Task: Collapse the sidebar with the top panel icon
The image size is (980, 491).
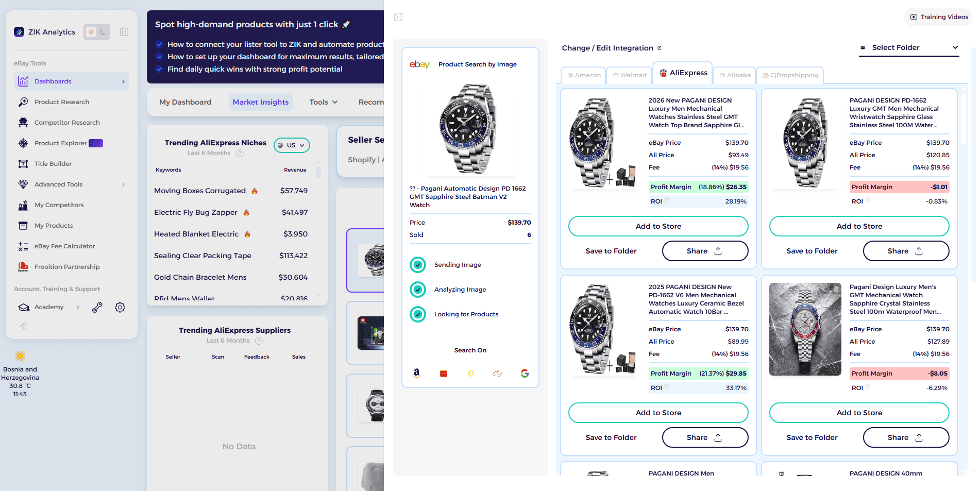Action: pyautogui.click(x=124, y=32)
